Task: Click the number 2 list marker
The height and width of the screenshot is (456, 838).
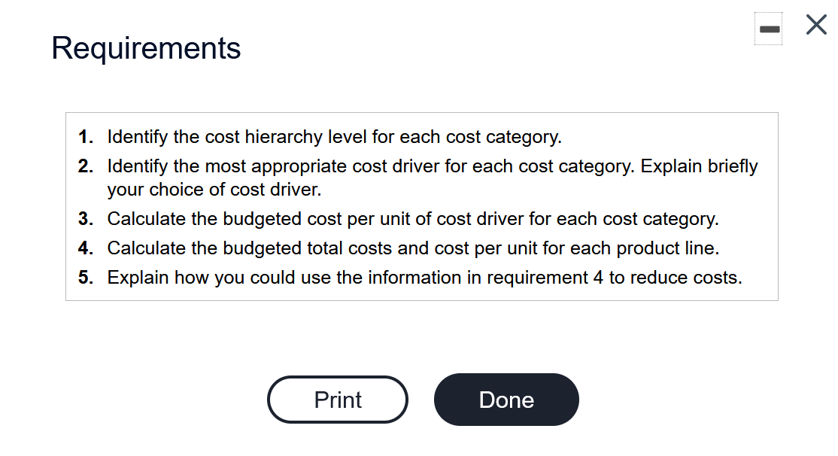Action: point(84,166)
